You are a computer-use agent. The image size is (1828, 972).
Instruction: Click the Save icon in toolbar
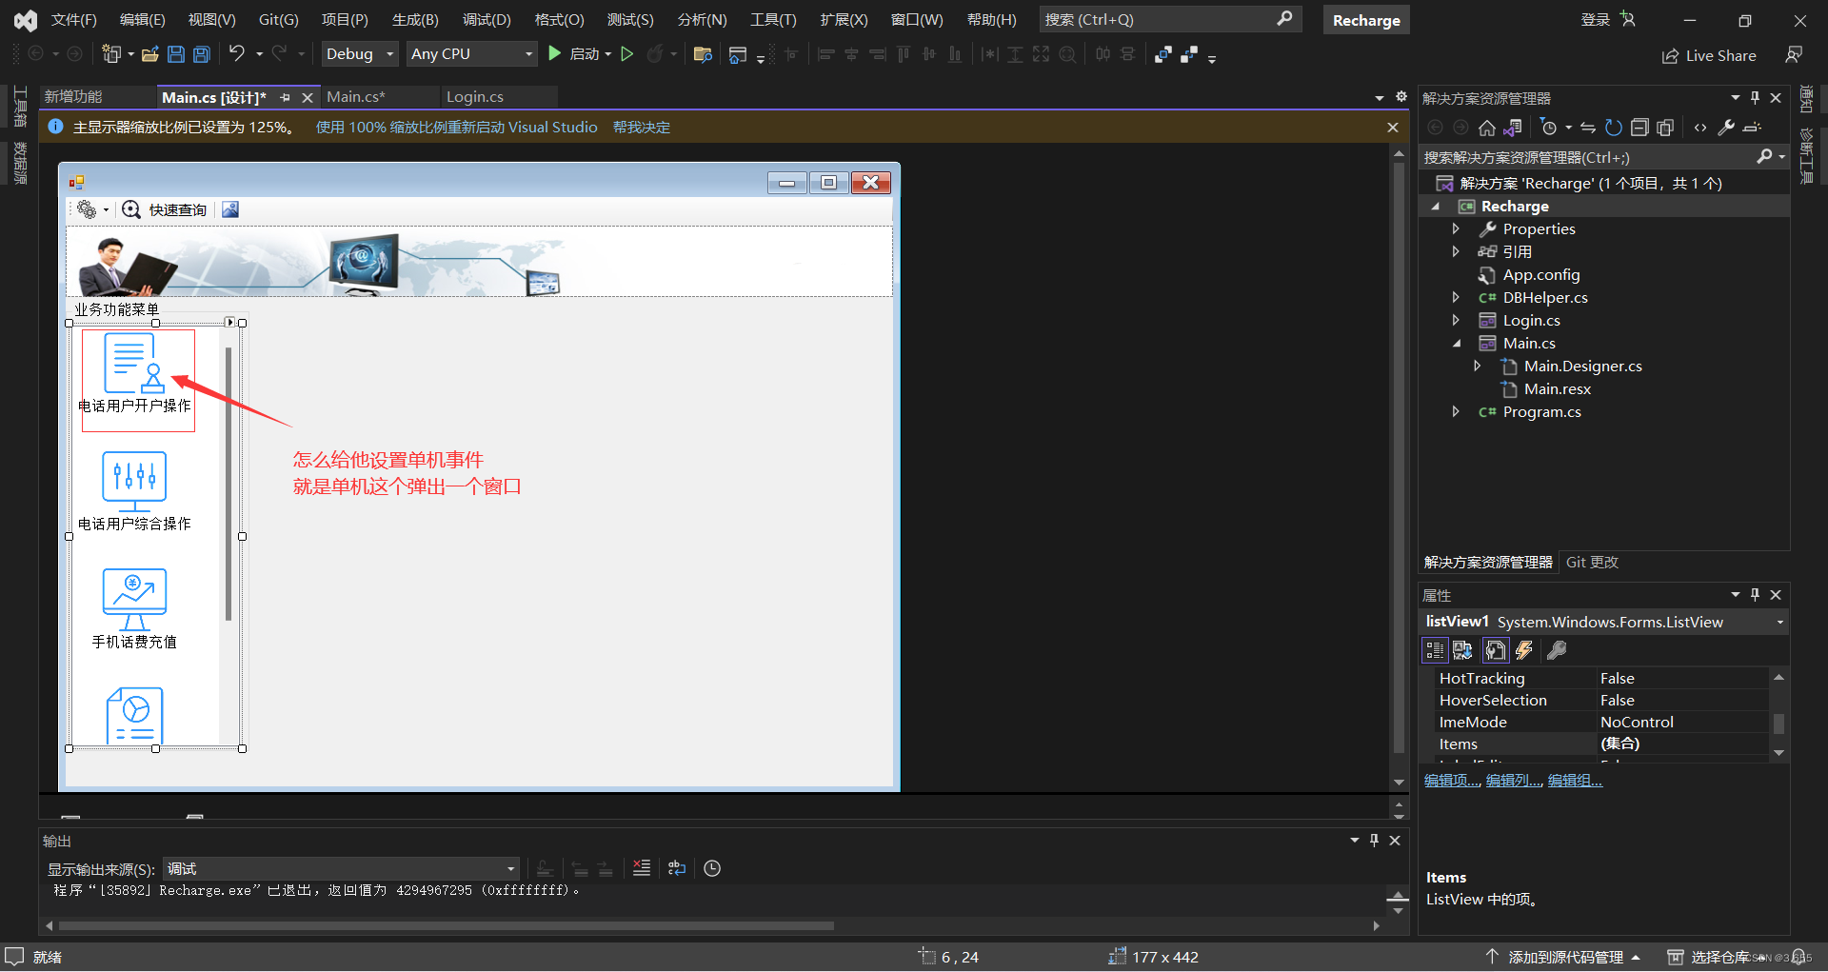pos(176,54)
